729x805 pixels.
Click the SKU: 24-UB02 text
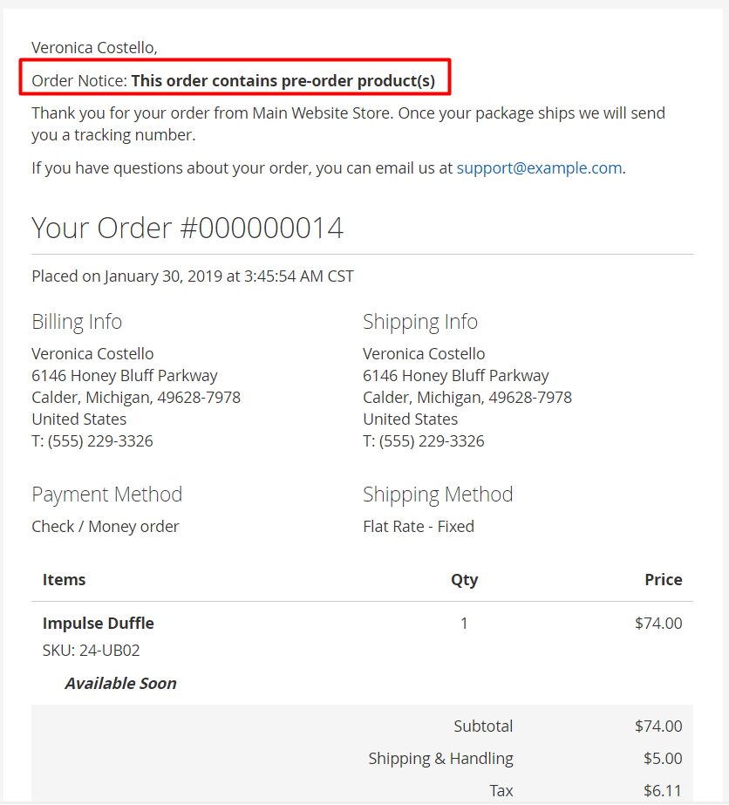92,651
